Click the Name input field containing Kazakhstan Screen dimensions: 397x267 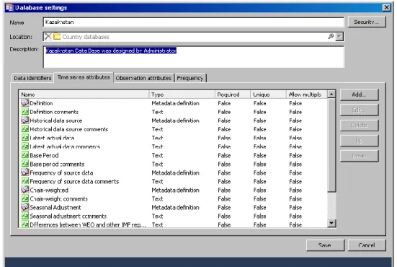click(193, 22)
